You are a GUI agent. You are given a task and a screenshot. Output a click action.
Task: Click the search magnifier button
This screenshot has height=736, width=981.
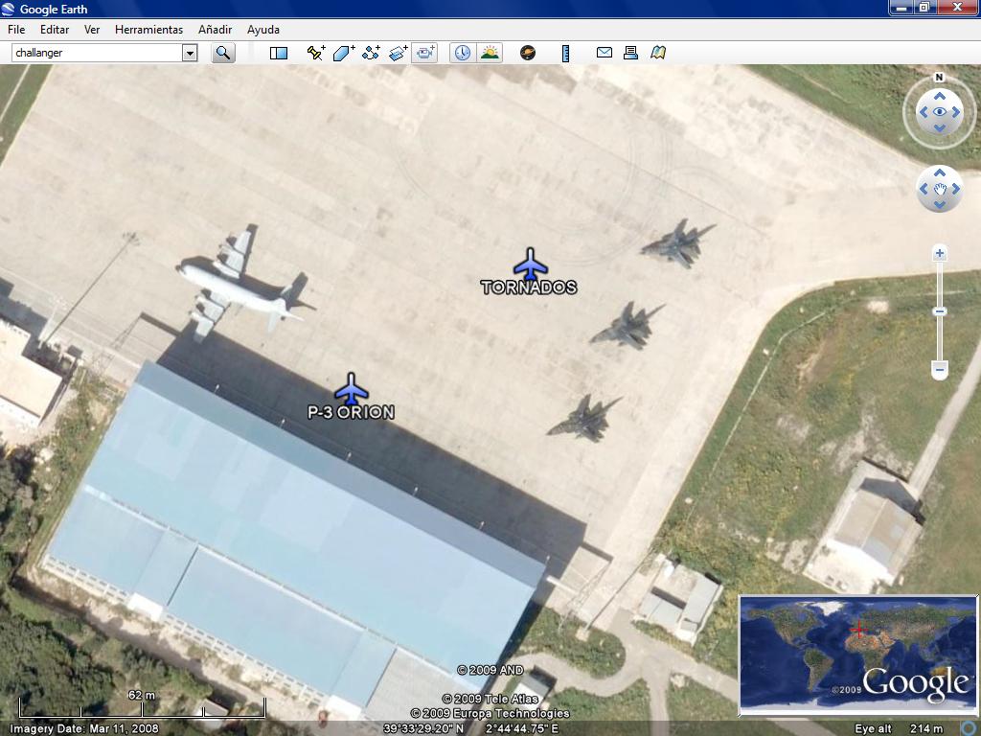point(223,53)
